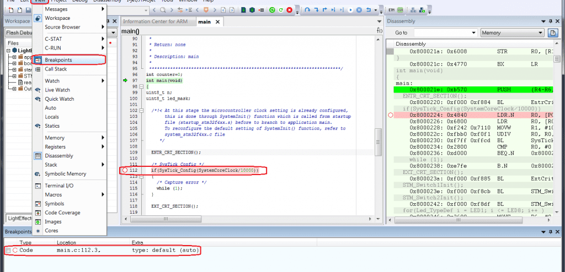Click the SWO trace toolbar icon
This screenshot has height=272, width=565.
point(400,10)
